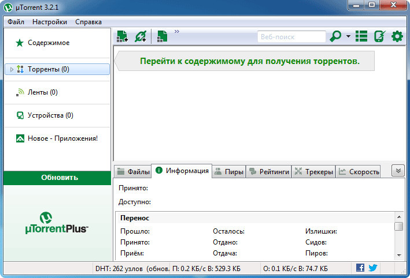Screen dimensions: 410x278
Task: Click the info panel scrollbar thumb
Action: (x=399, y=226)
